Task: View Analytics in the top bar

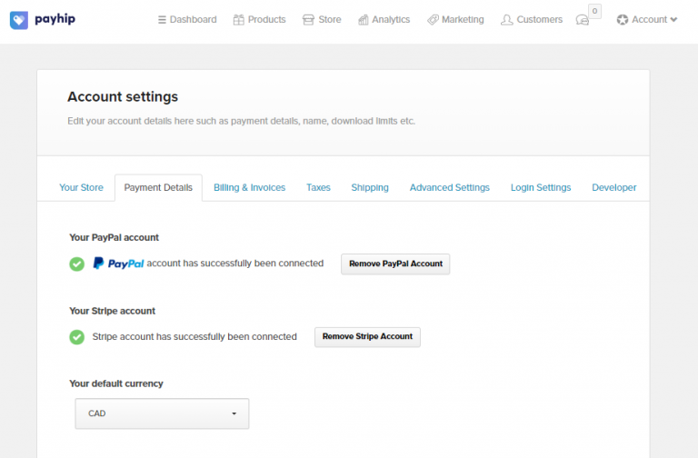Action: pos(384,20)
